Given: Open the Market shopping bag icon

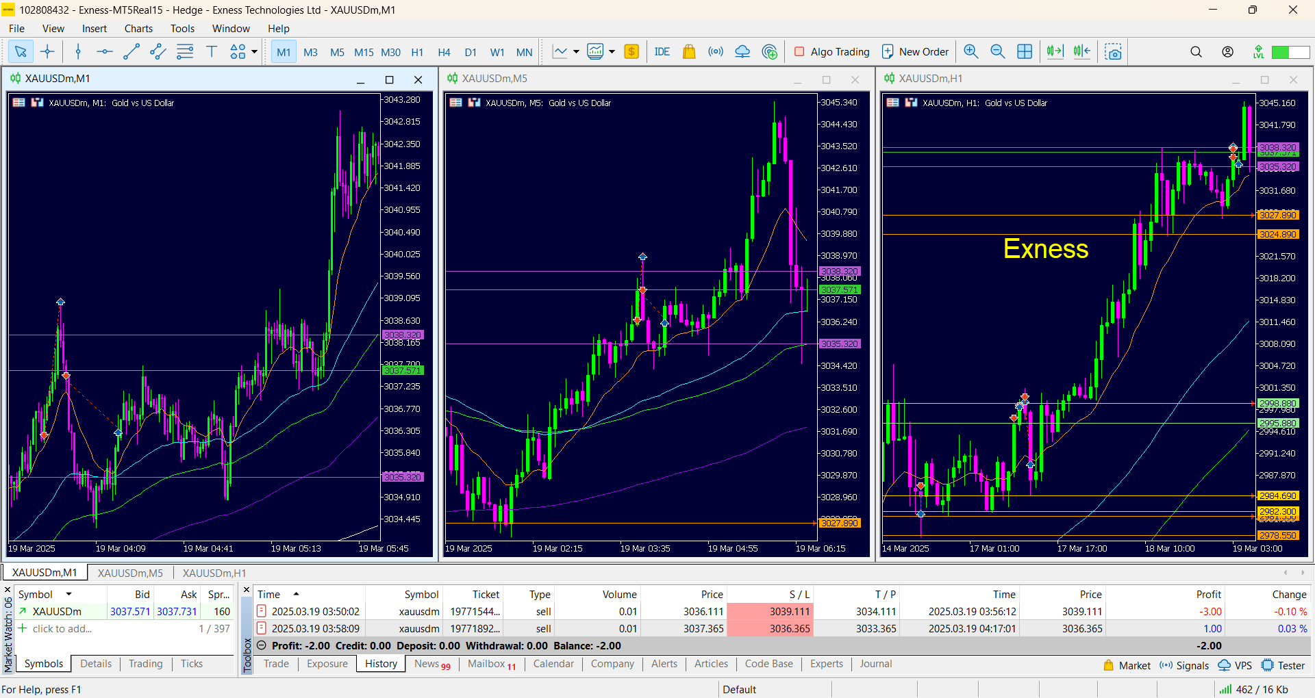Looking at the screenshot, I should coord(689,51).
